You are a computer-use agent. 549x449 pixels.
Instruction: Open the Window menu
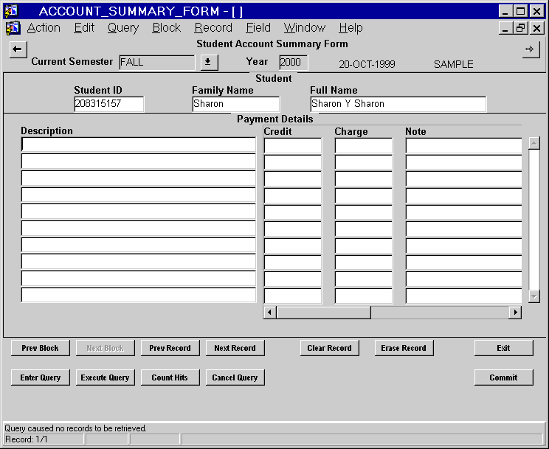305,27
